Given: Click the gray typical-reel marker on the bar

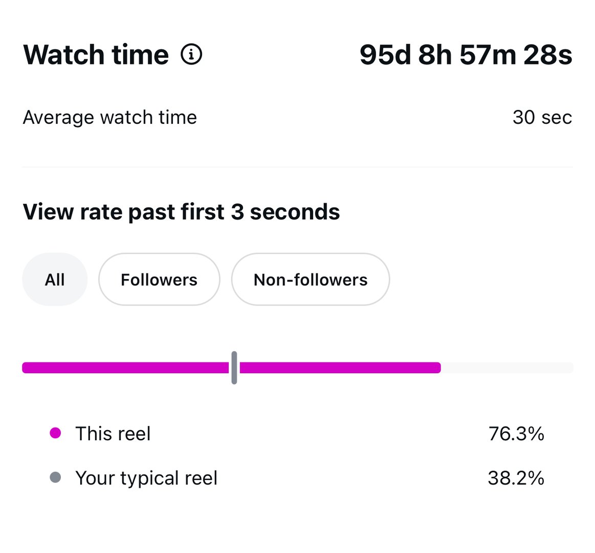Looking at the screenshot, I should 234,367.
